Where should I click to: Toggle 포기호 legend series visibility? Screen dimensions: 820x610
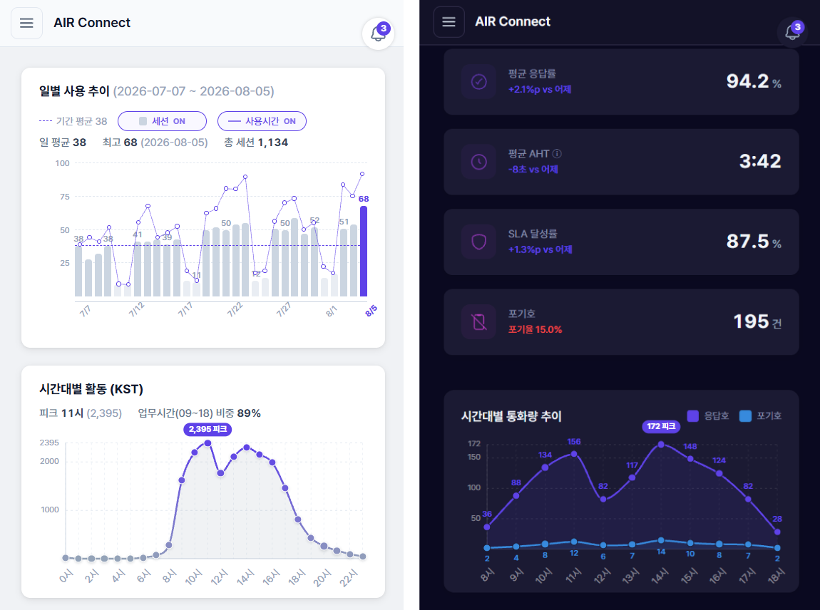coord(760,416)
